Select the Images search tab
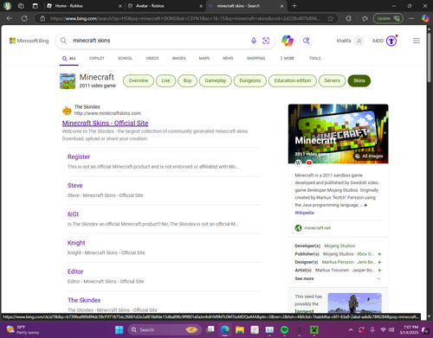The height and width of the screenshot is (338, 433). coord(179,58)
